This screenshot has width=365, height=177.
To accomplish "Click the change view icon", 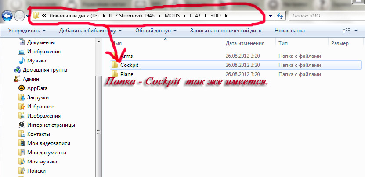I will click(347, 31).
